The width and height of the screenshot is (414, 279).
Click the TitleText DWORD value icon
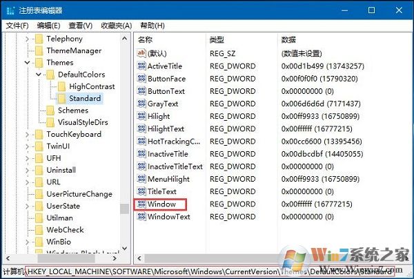point(141,191)
